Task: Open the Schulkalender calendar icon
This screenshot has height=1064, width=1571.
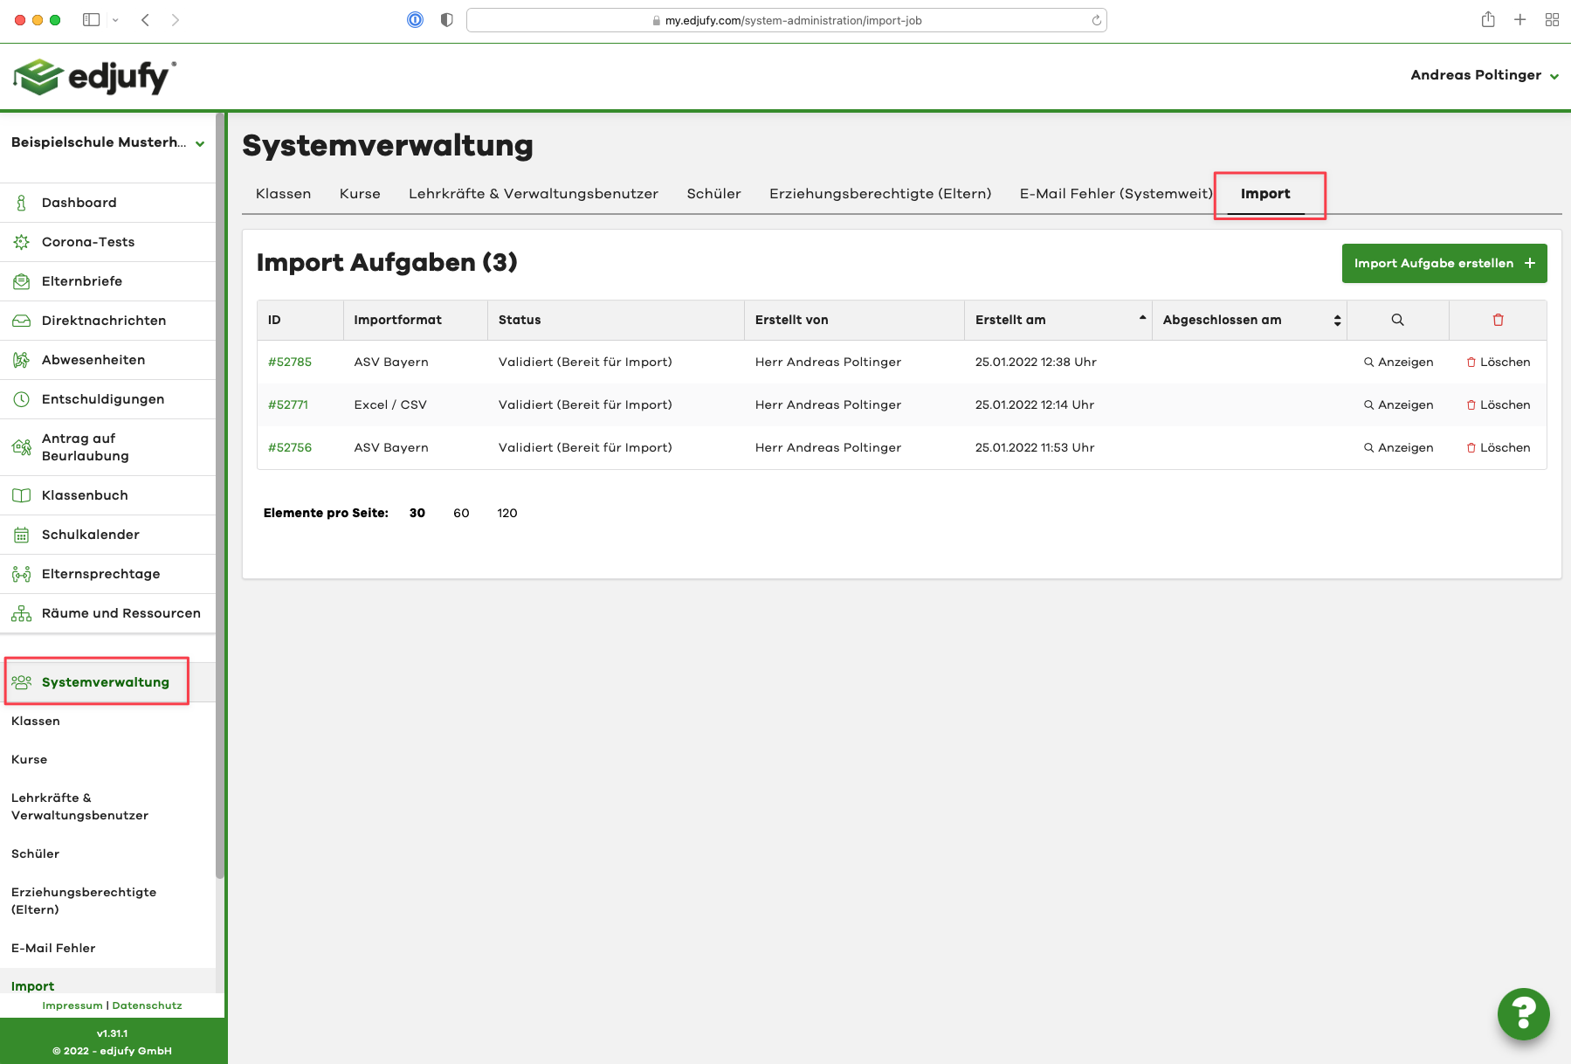Action: [22, 534]
